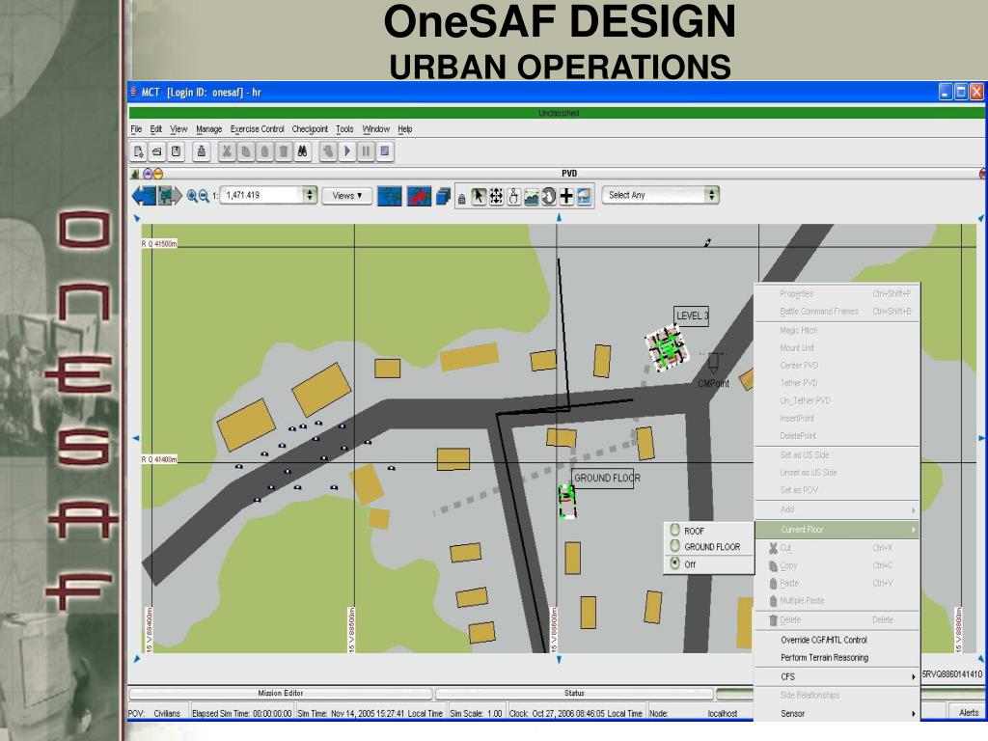Expand the CFS submenu

click(837, 676)
